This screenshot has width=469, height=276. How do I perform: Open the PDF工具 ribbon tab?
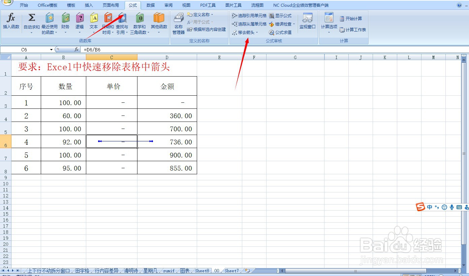click(x=208, y=5)
